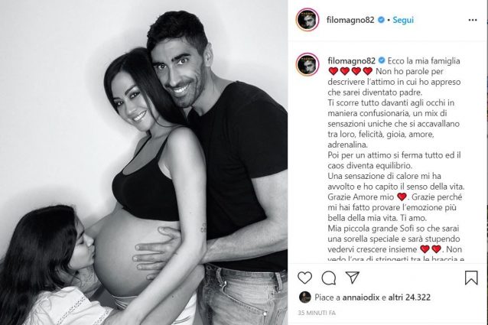Click small liker avatar beside Piace a

[x=304, y=297]
